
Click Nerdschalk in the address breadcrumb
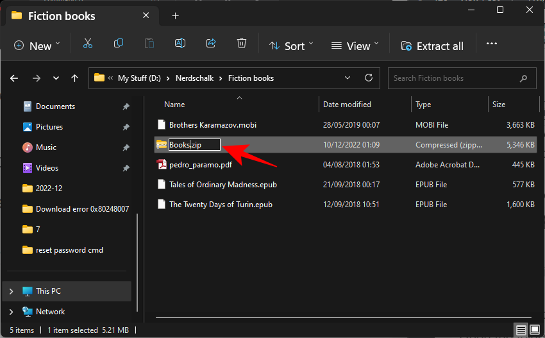196,78
